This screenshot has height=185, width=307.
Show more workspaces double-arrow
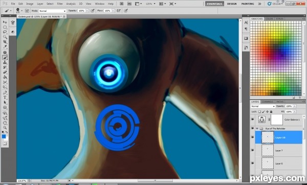pos(259,4)
